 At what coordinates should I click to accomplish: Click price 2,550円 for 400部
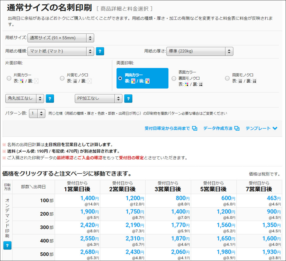[x=90, y=239]
